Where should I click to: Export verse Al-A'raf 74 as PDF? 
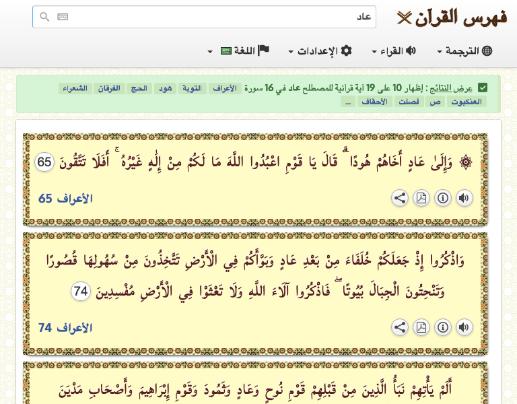pyautogui.click(x=421, y=327)
